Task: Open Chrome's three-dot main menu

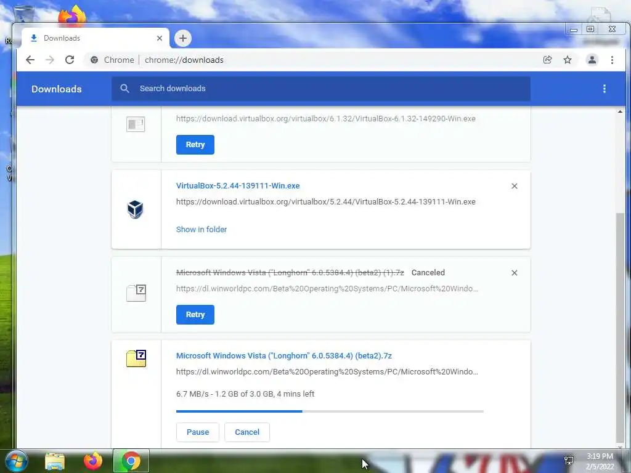Action: pyautogui.click(x=612, y=60)
